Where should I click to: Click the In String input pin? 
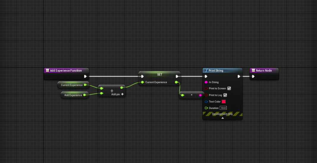tap(206, 82)
